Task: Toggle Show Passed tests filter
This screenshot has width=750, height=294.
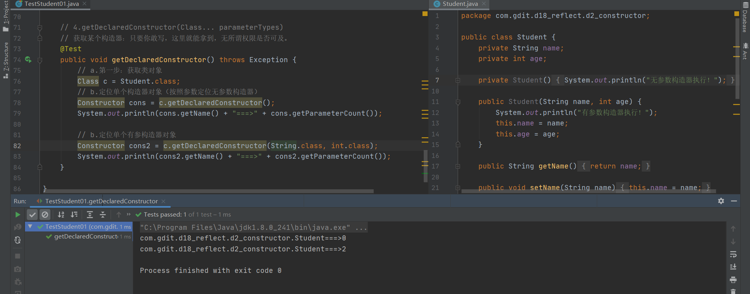Action: point(32,215)
